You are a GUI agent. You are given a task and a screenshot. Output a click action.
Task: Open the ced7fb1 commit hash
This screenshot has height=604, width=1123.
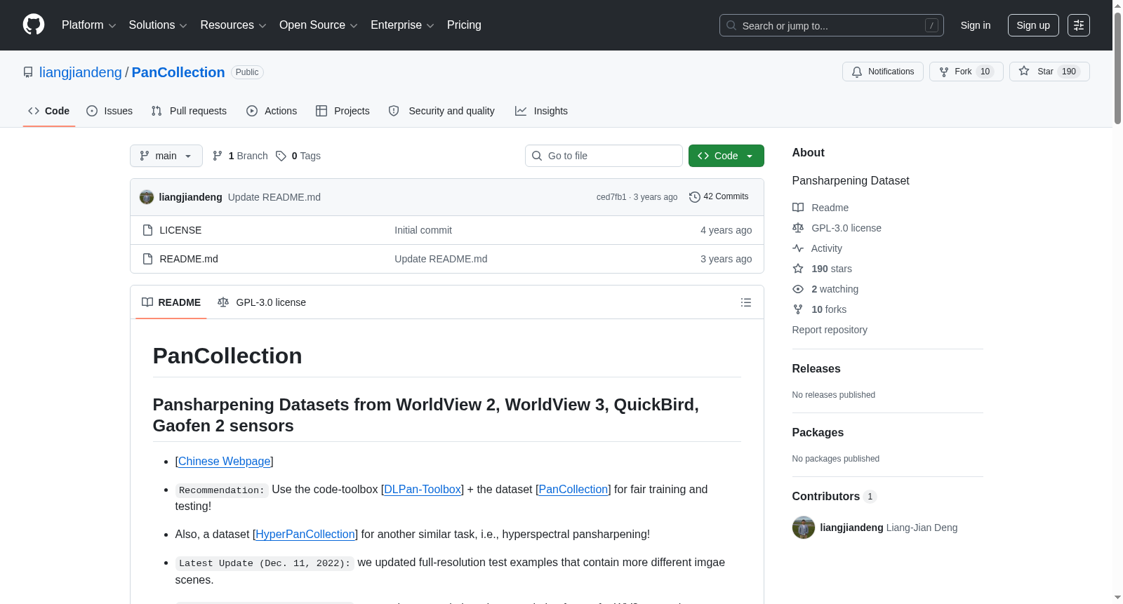click(x=611, y=197)
